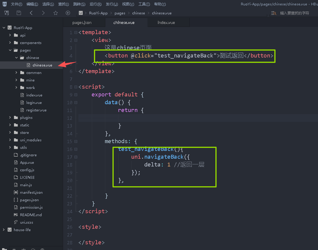This screenshot has height=250, width=318.
Task: Click the star bookmark icon
Action: [x=56, y=13]
